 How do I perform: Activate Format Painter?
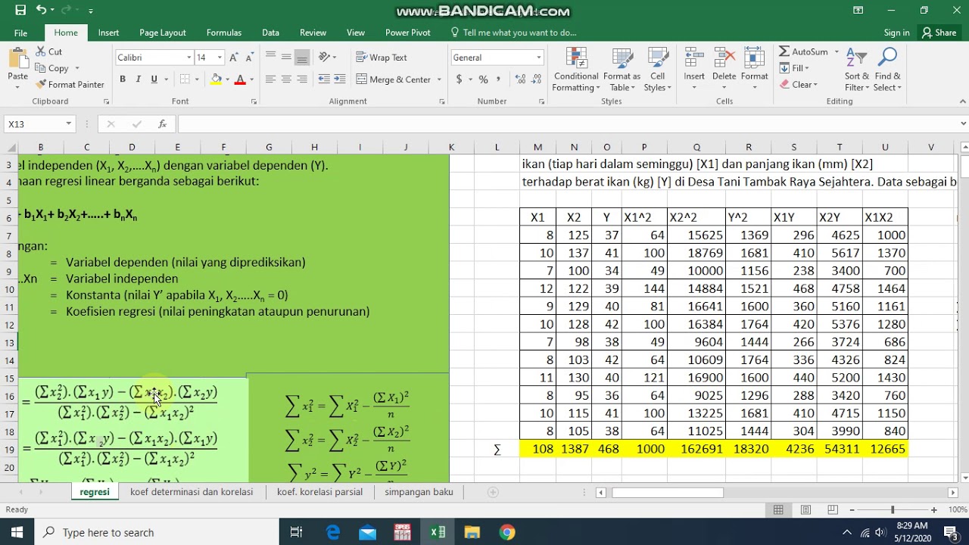click(70, 84)
